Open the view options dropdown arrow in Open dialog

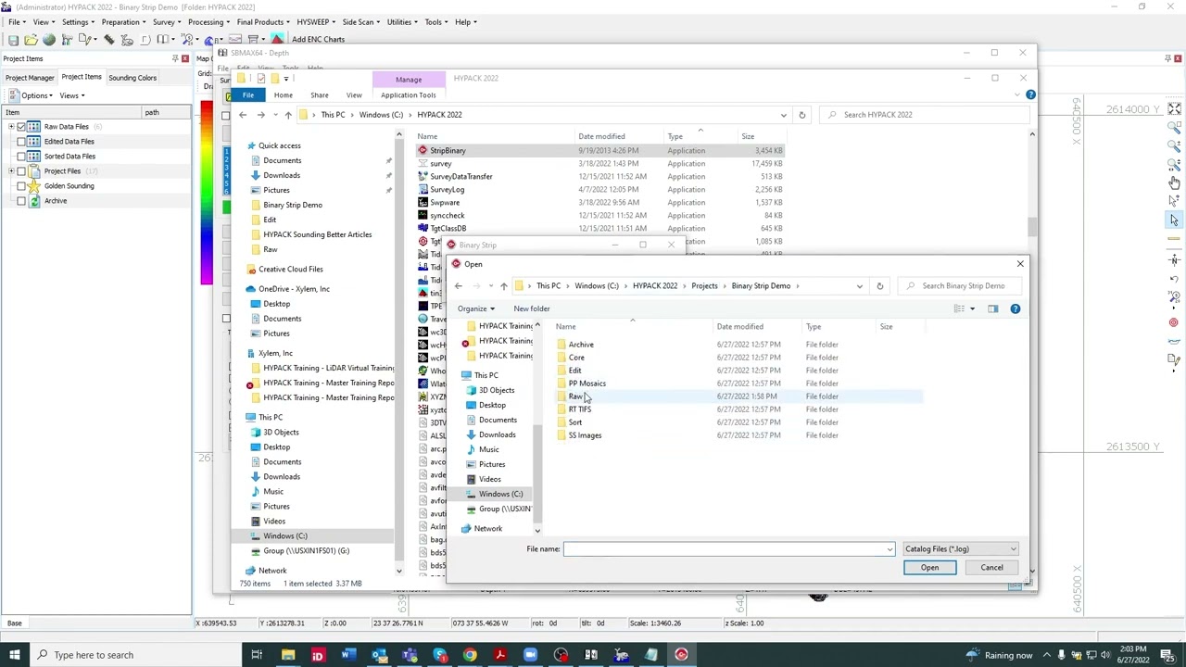[972, 308]
